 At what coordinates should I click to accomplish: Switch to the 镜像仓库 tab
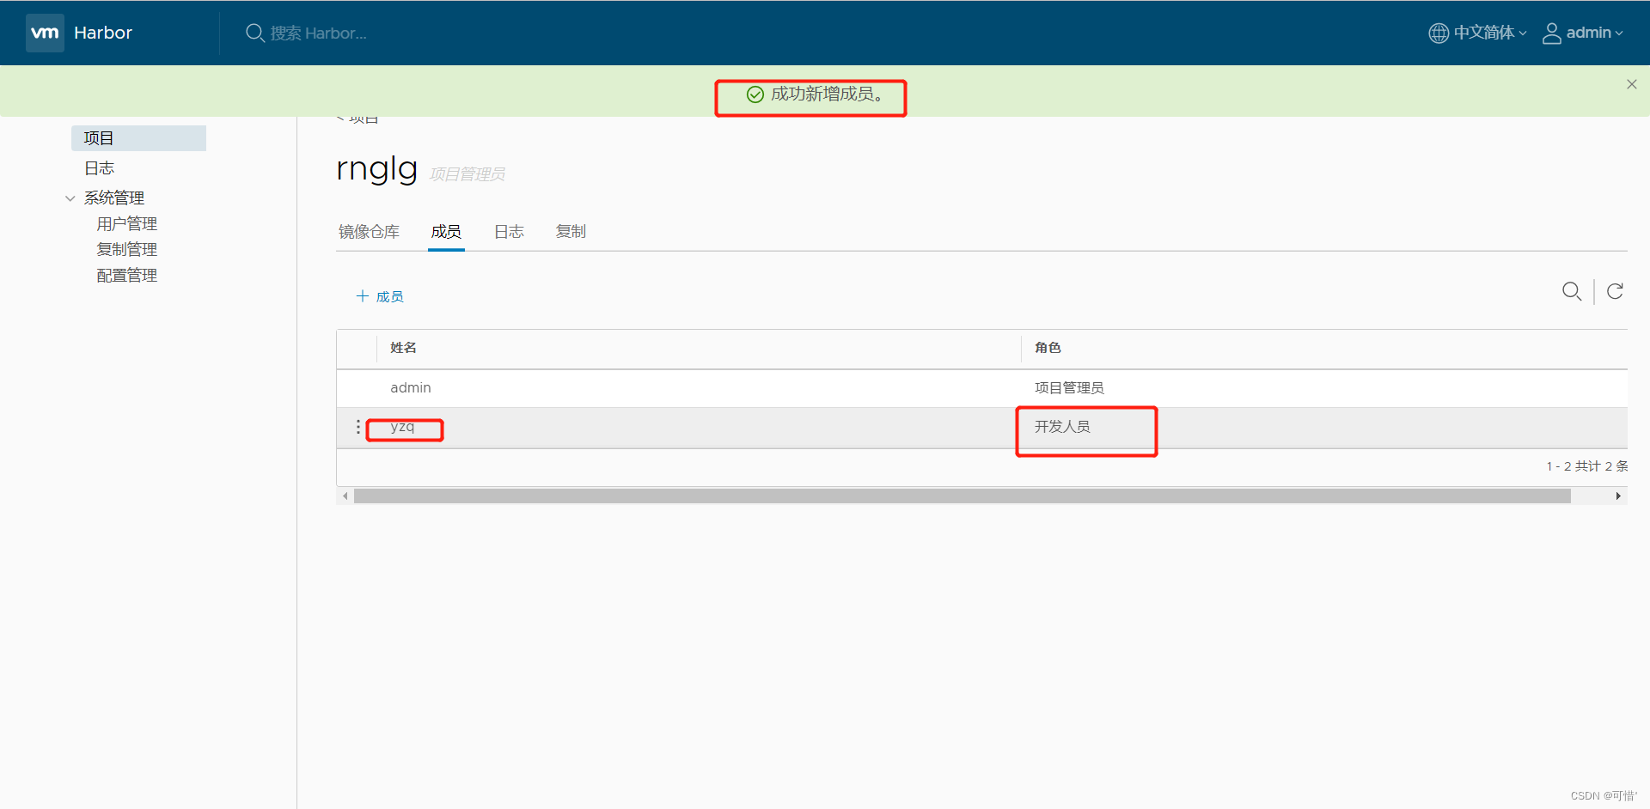point(370,232)
